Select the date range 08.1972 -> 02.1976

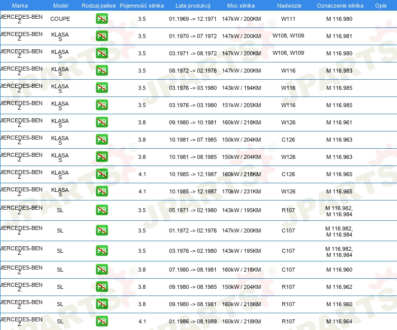click(x=193, y=71)
